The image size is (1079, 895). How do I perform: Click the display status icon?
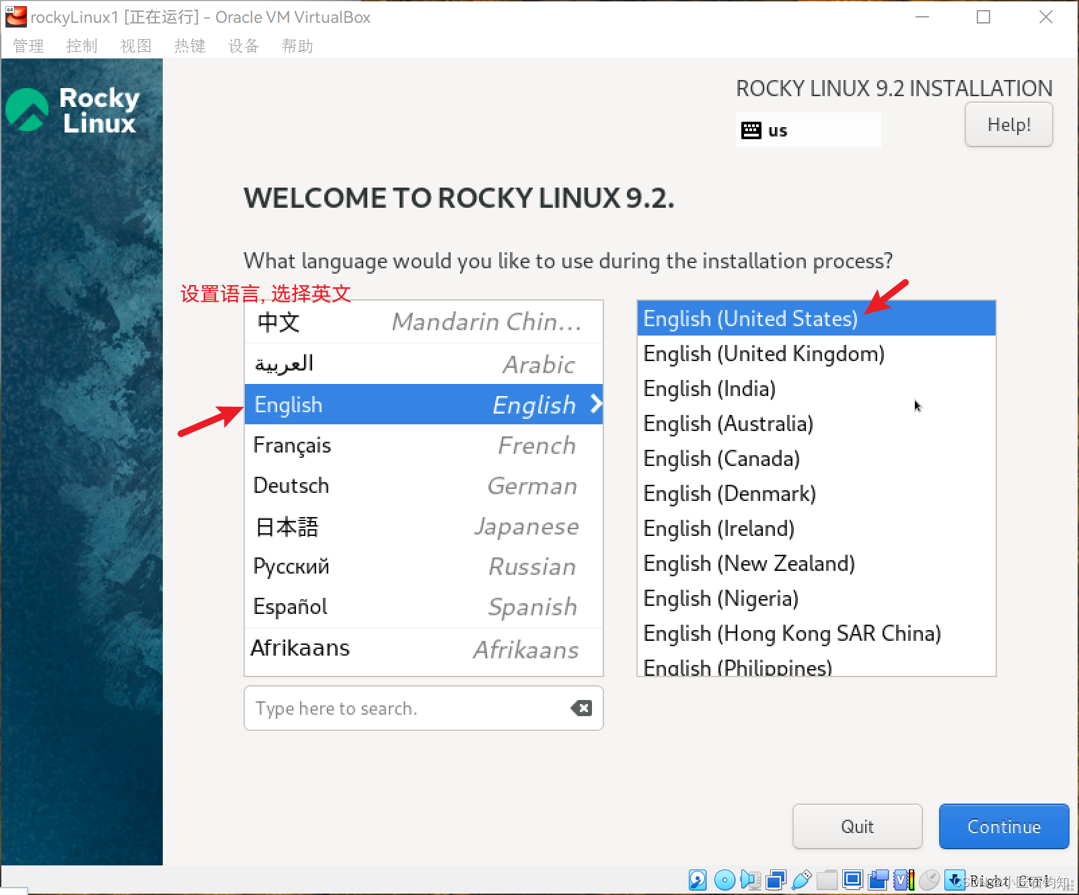[853, 880]
